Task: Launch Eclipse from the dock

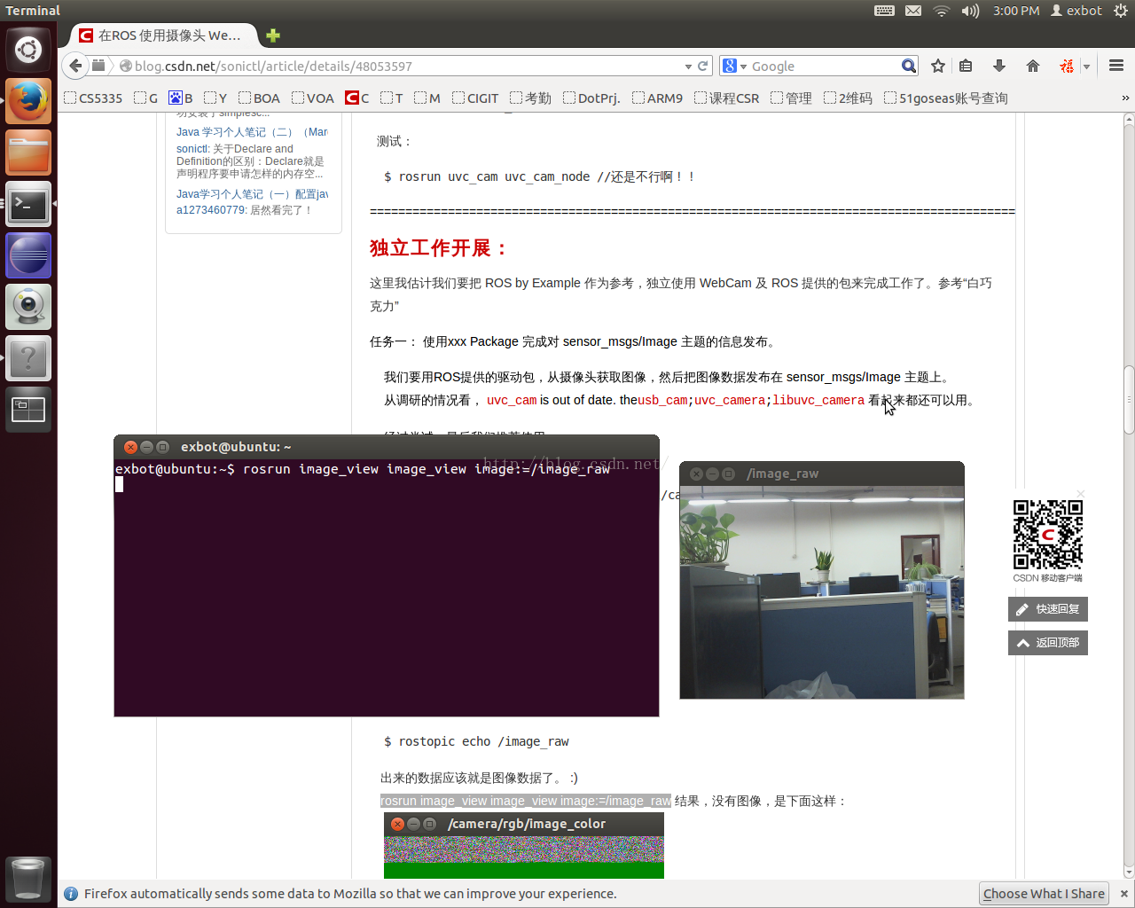Action: [28, 255]
